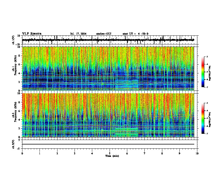Click ch.1 color bar log(PSD) label
The image size is (222, 172).
pyautogui.click(x=210, y=73)
